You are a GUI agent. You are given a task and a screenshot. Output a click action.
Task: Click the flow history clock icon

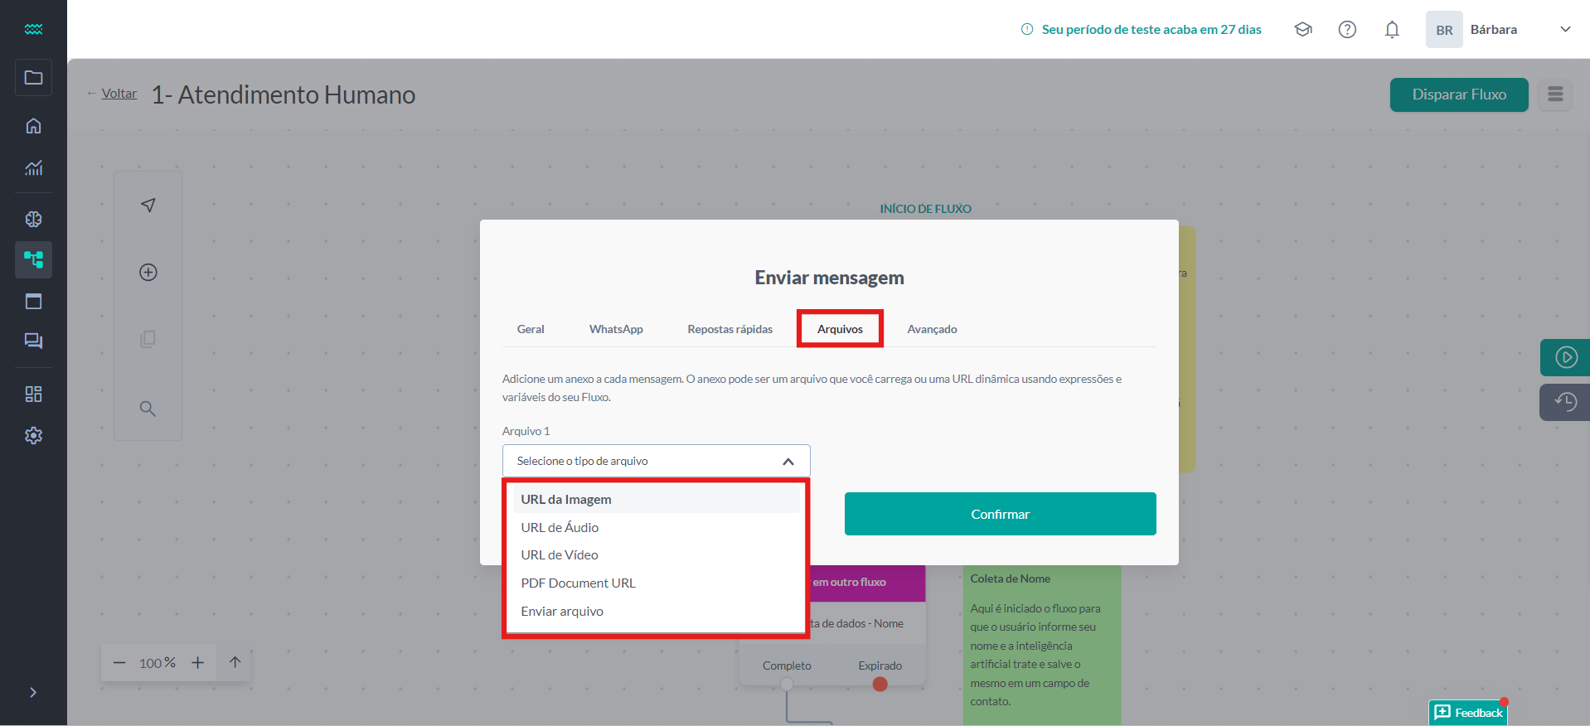(x=1564, y=402)
